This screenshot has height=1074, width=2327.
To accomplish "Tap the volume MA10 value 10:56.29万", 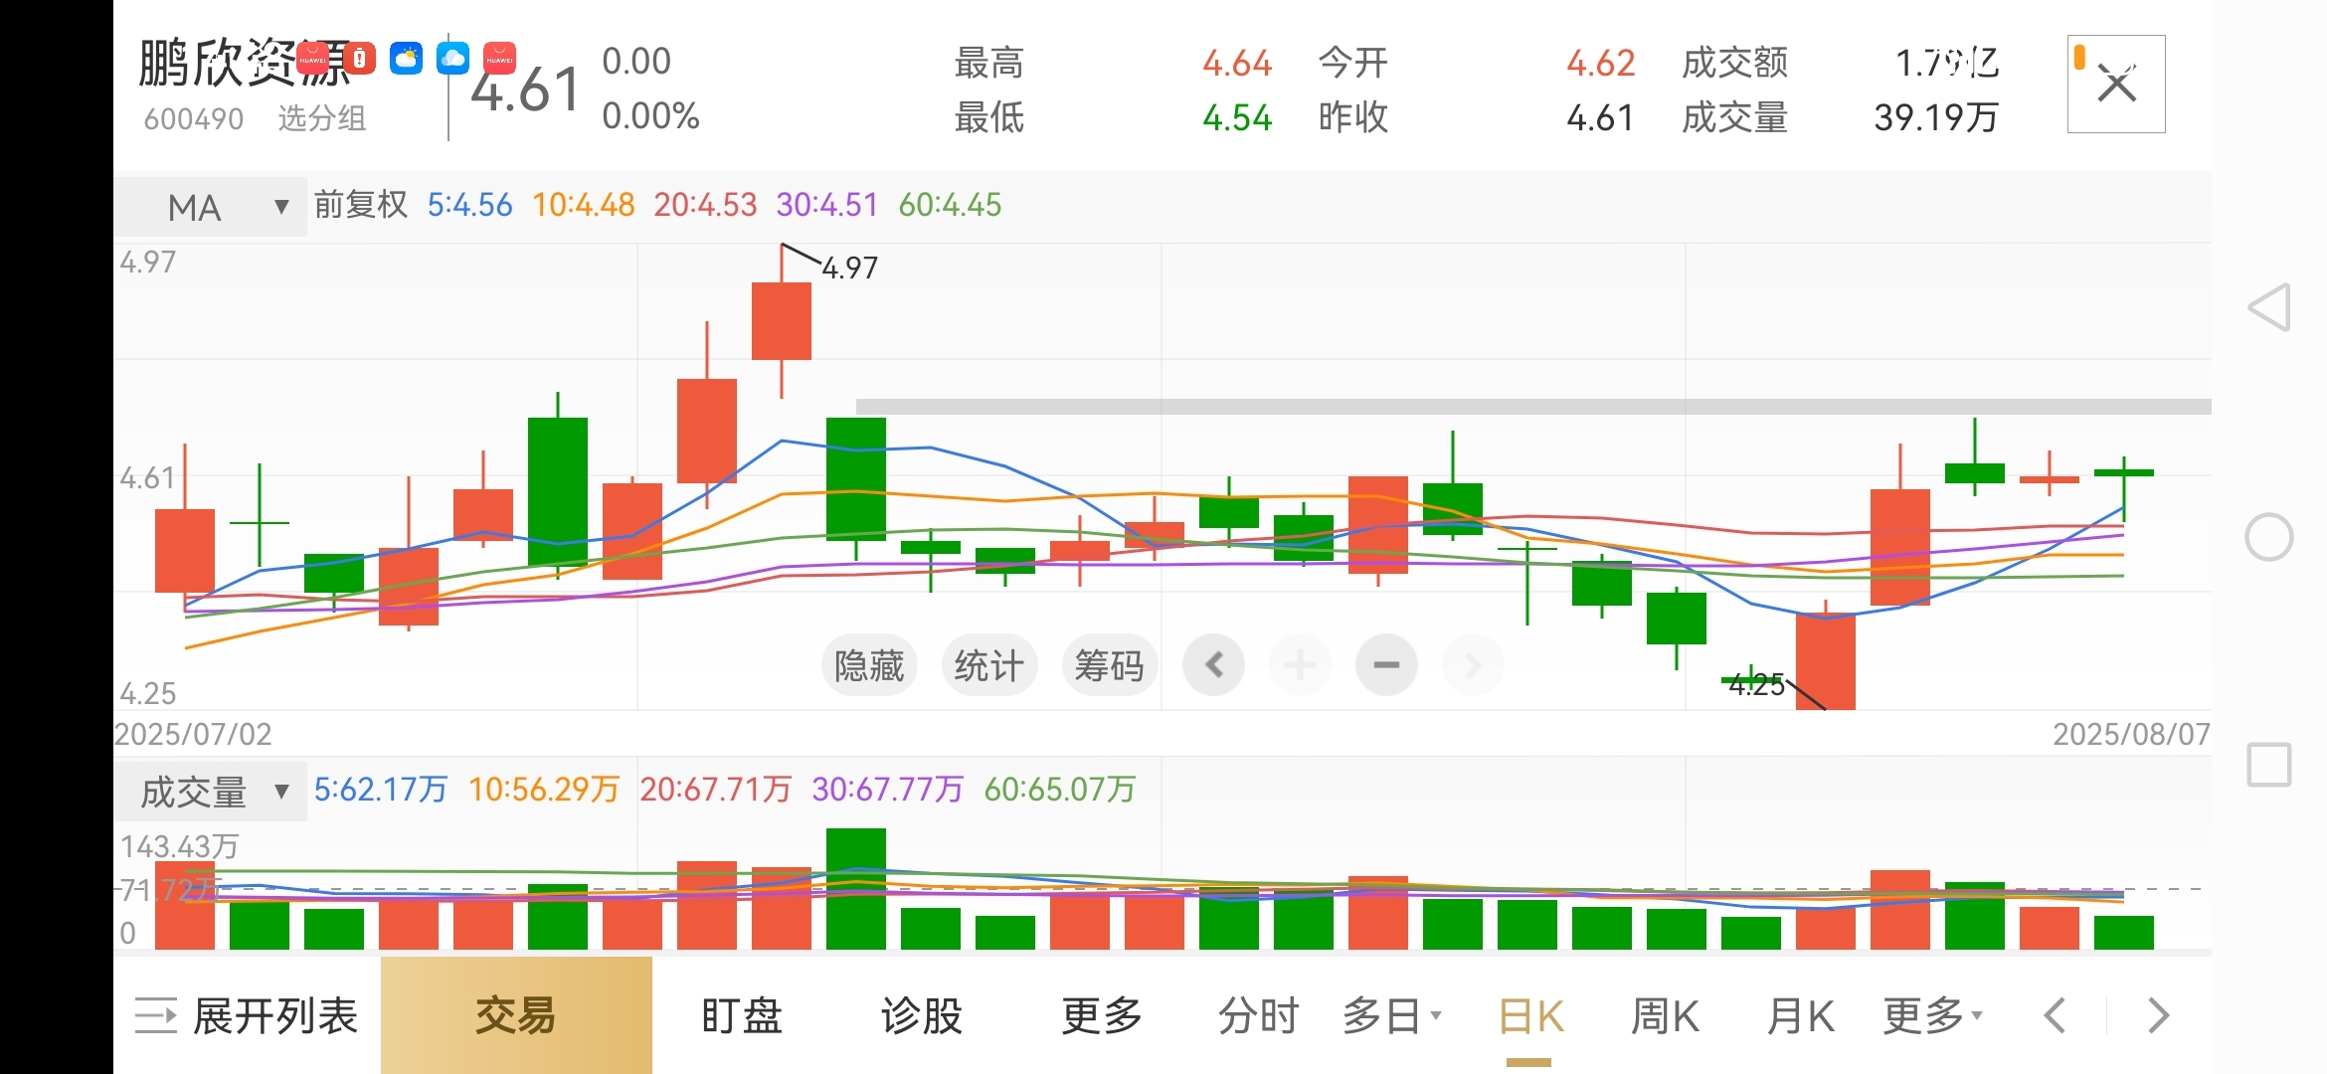I will point(544,790).
